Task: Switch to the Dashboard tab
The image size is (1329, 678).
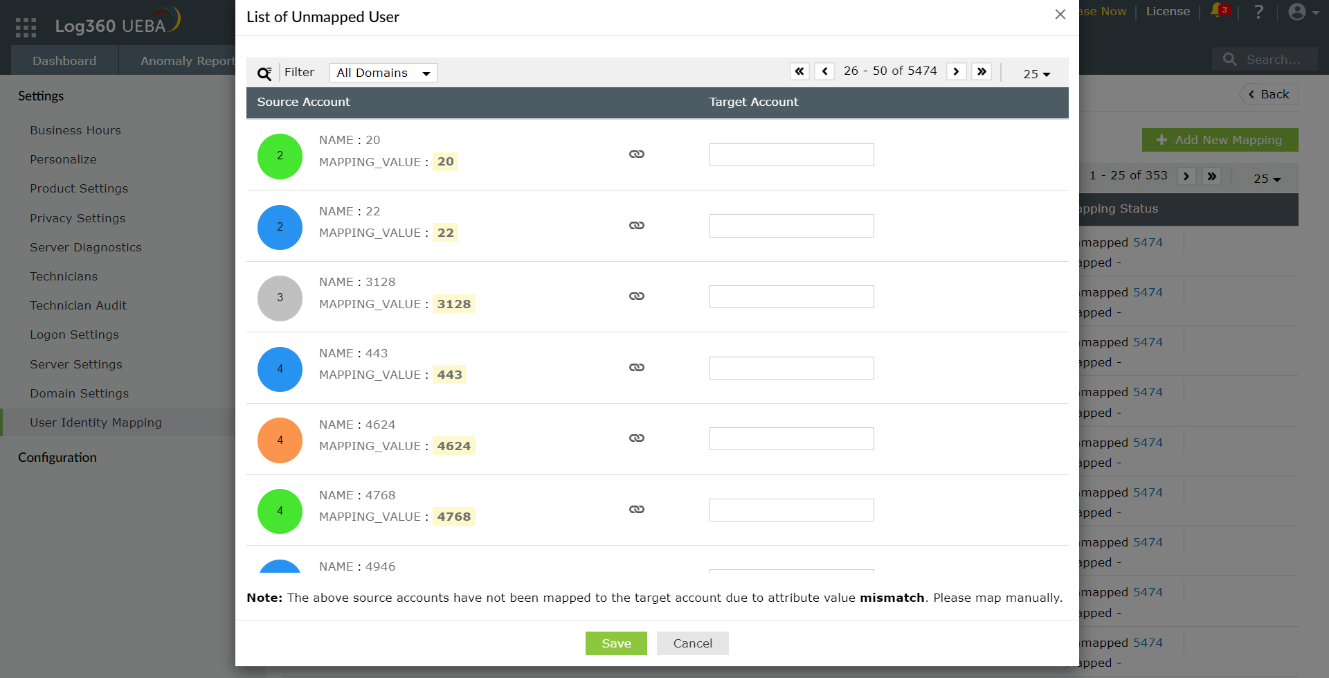Action: pos(64,60)
